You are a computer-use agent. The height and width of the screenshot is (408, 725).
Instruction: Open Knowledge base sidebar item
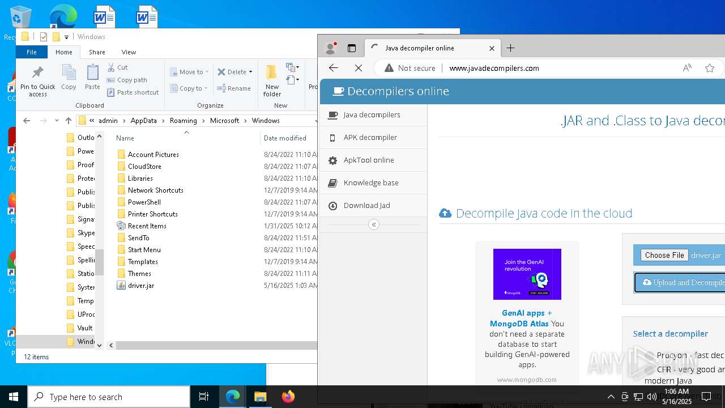click(x=373, y=182)
